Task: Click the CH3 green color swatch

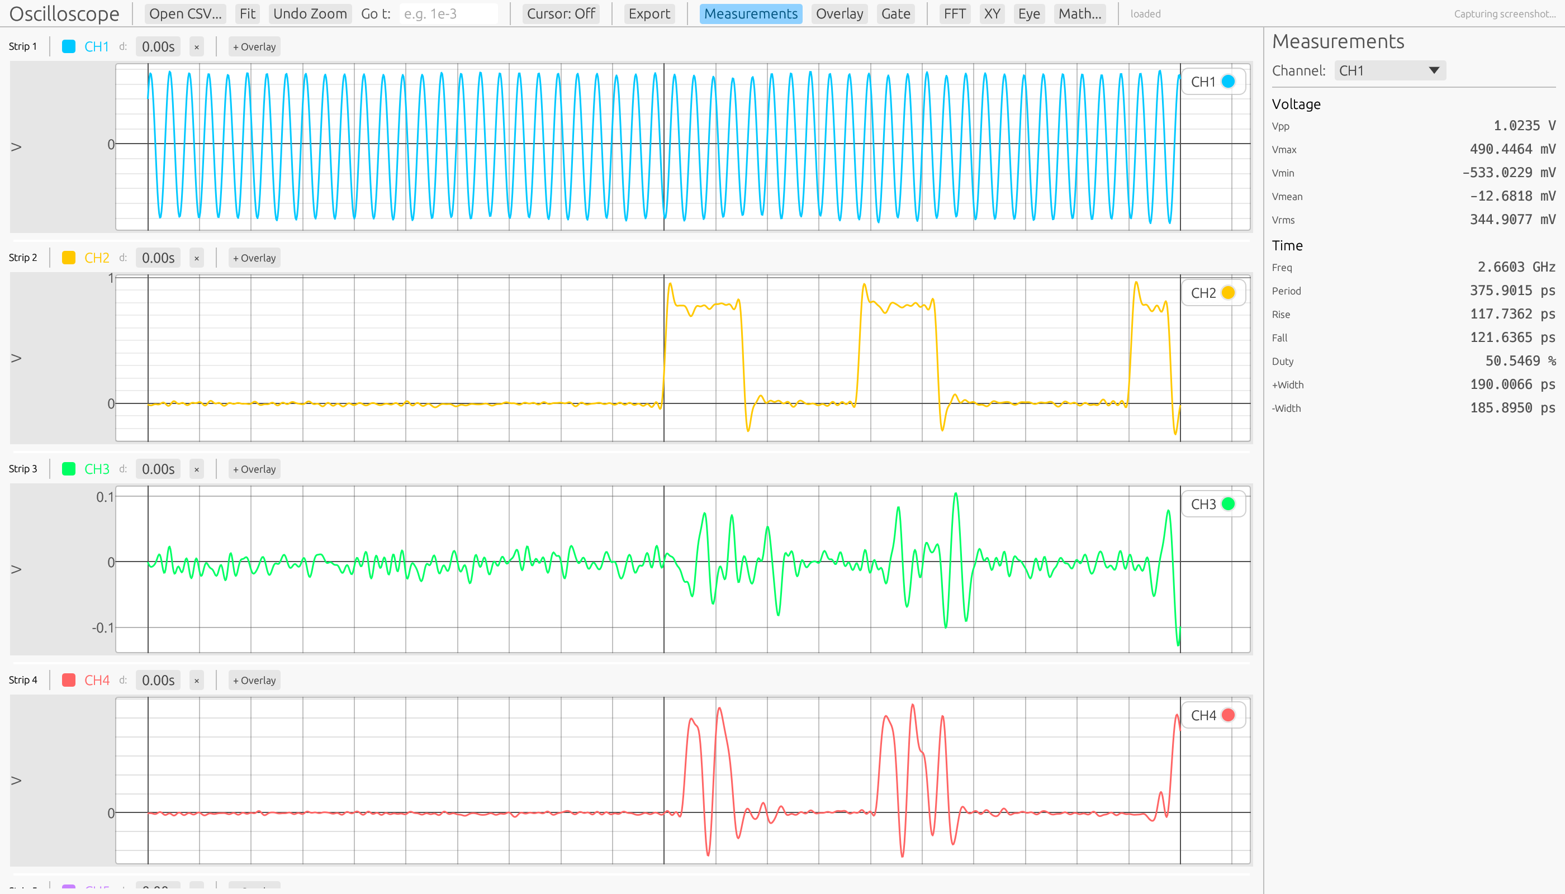Action: [x=69, y=469]
